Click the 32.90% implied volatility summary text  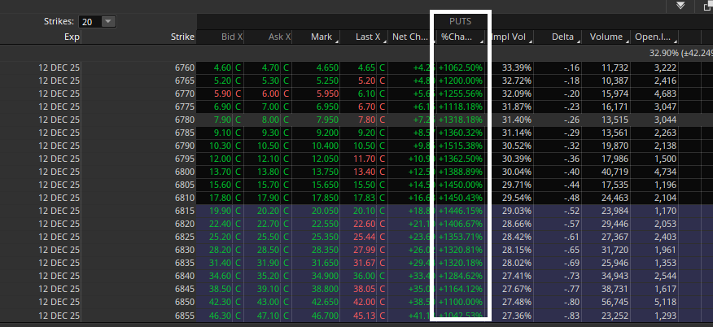tap(680, 53)
